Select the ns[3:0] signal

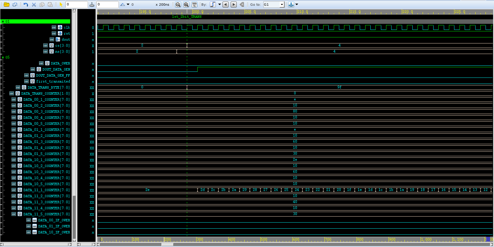[x=62, y=52]
